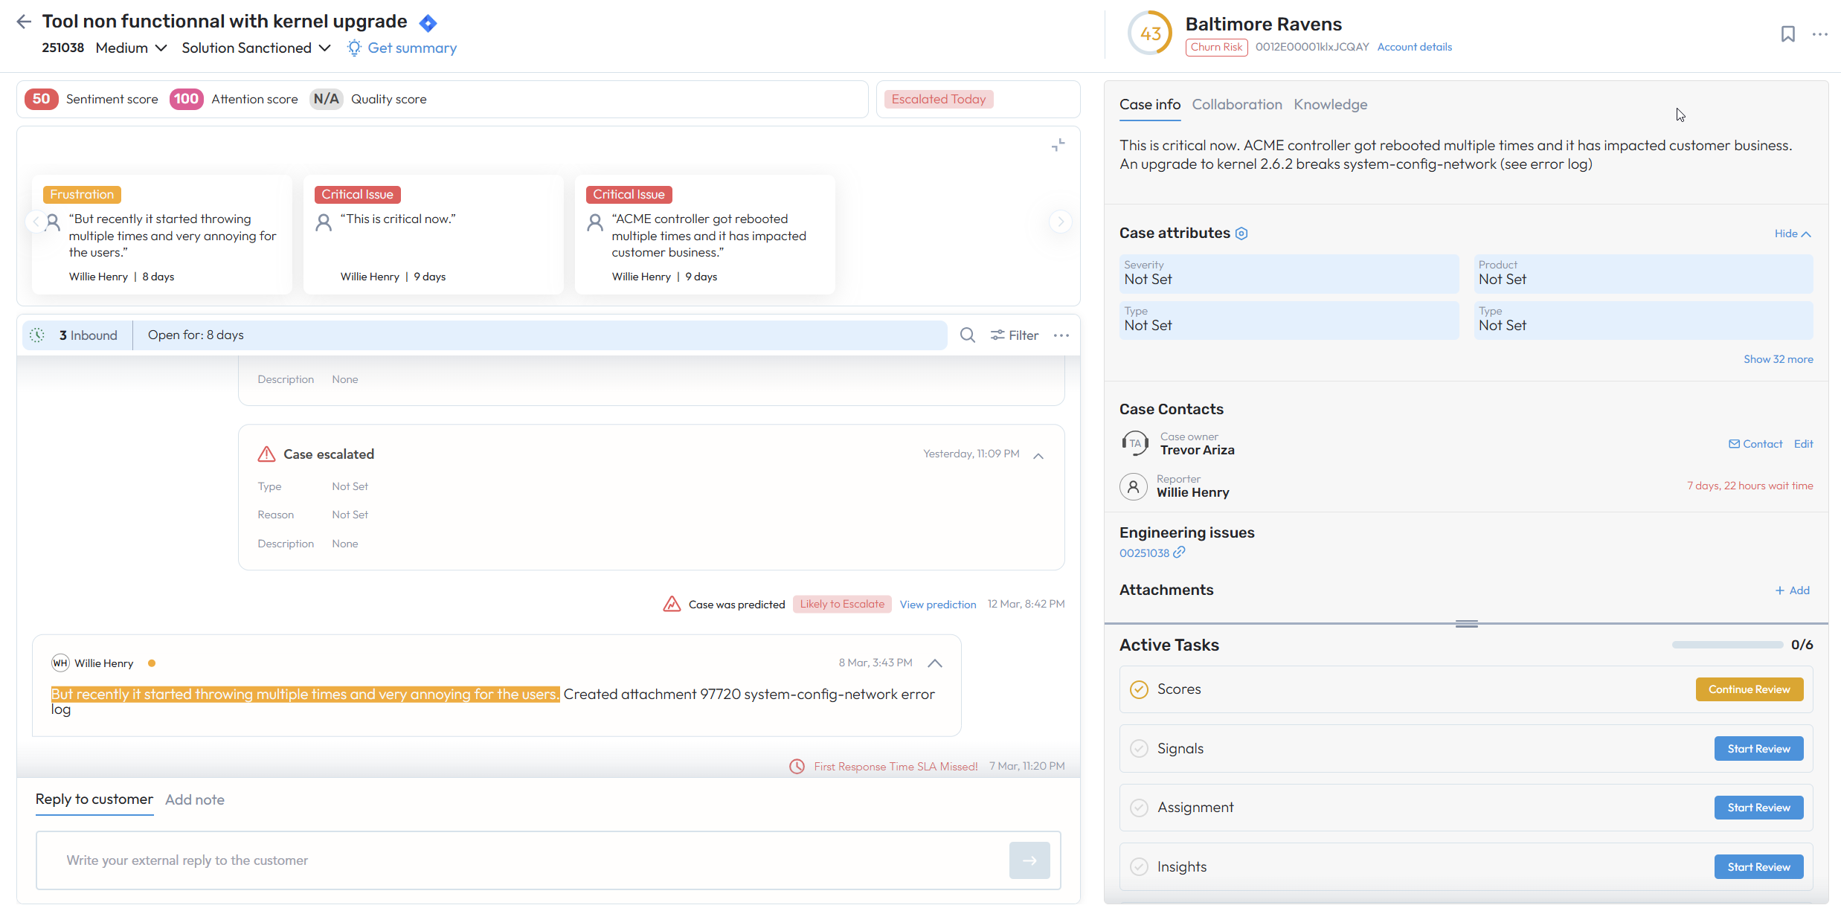Open the Medium priority dropdown
Screen dimensions: 1841x908
pyautogui.click(x=131, y=48)
